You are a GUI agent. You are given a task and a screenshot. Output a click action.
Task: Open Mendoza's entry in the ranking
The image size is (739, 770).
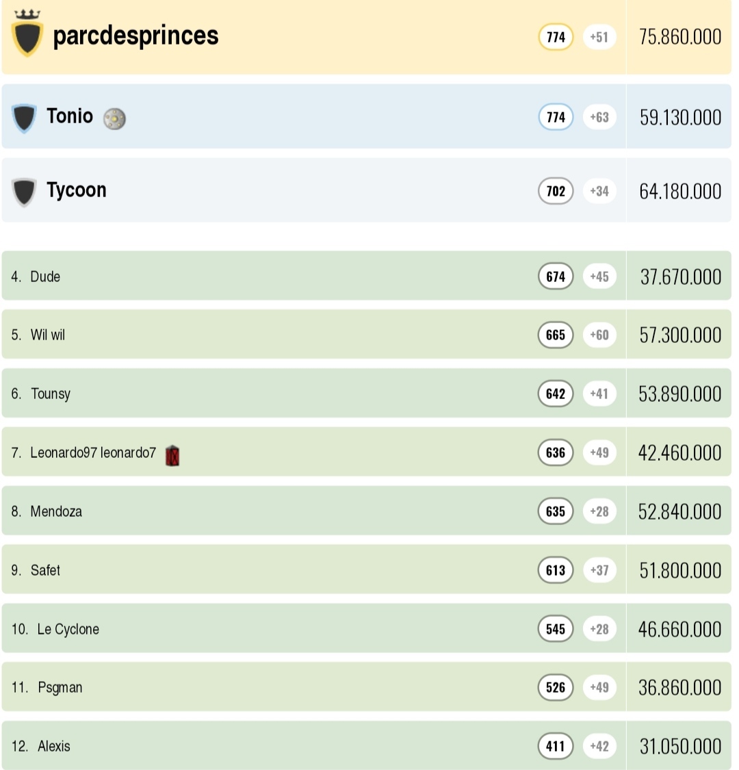pyautogui.click(x=56, y=512)
